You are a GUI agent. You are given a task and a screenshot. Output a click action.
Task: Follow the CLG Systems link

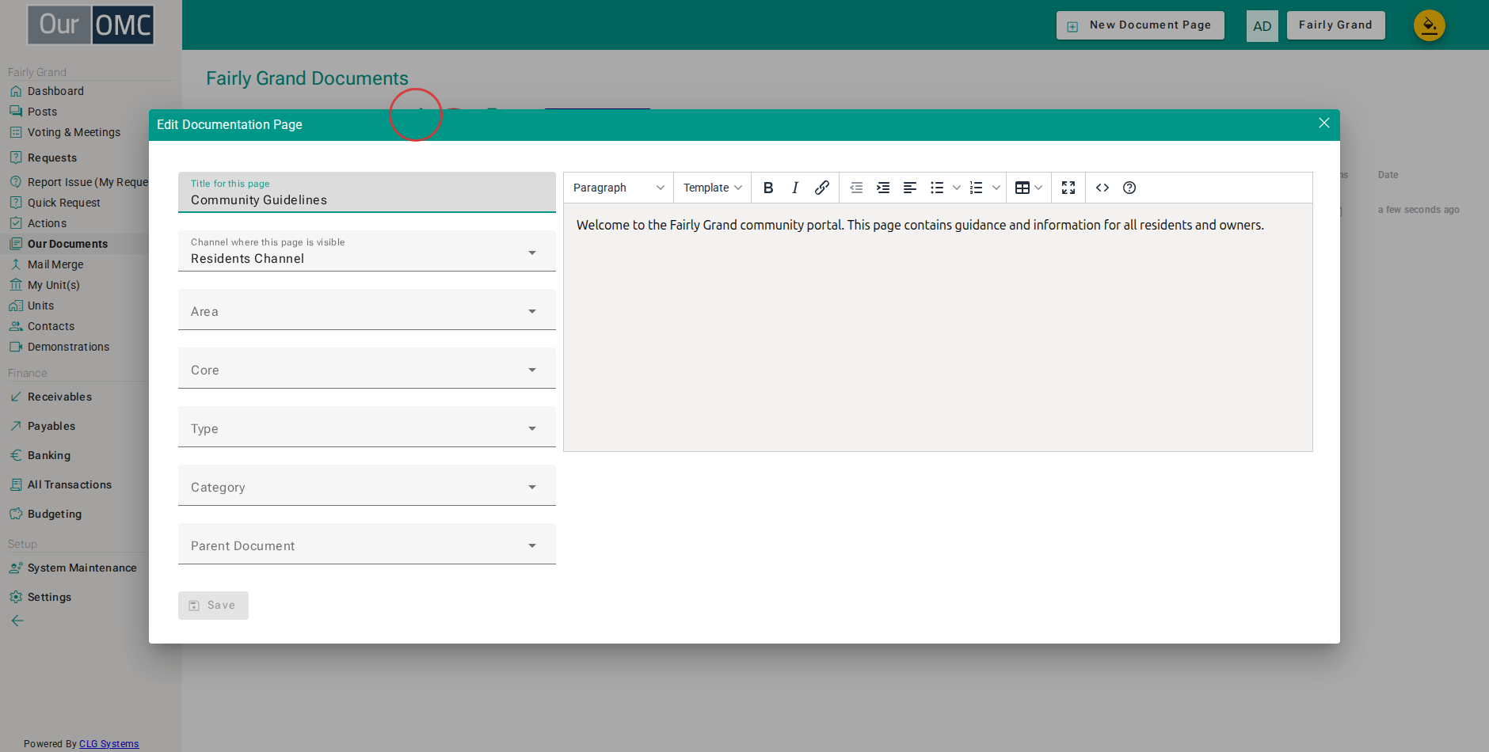click(109, 744)
